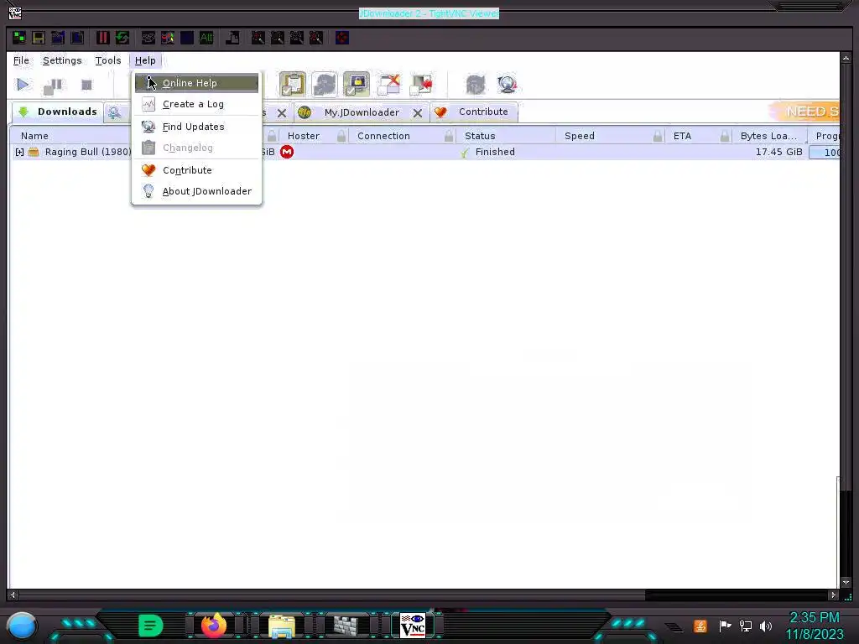Close the tab left of My.JDownloader
859x644 pixels.
point(282,113)
